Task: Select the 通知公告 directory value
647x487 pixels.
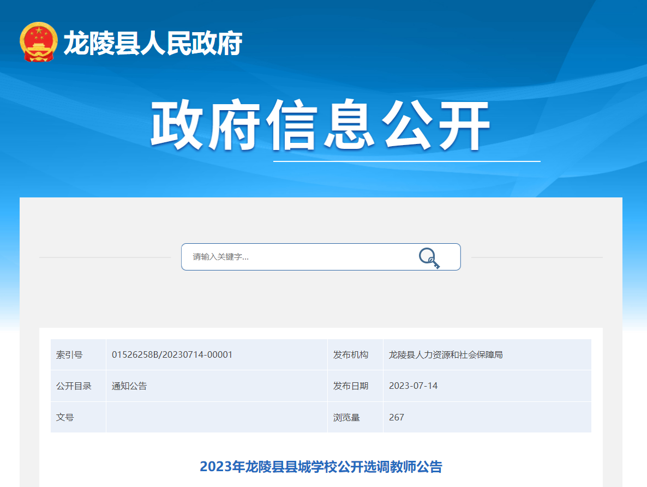Action: coord(129,386)
